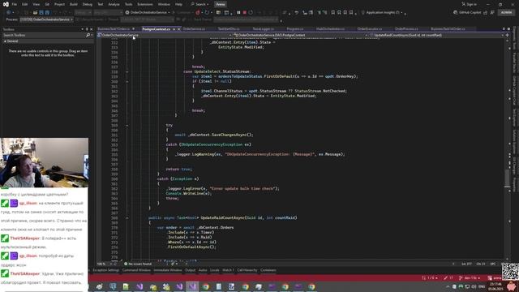Image resolution: width=519 pixels, height=292 pixels.
Task: Open the Git menu
Action: click(47, 4)
